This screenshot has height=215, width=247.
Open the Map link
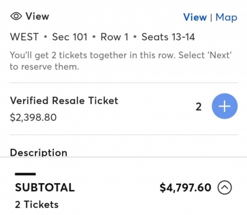(226, 17)
